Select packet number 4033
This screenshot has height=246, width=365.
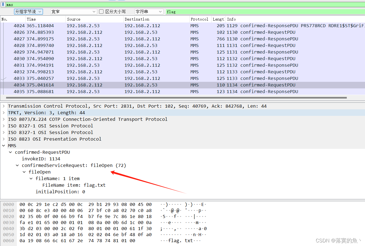click(x=182, y=79)
